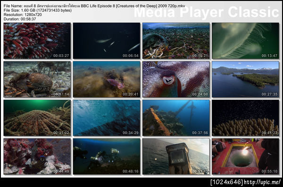Screen dimensions: 283x187
Task: Click the [1024x646] size label
Action: tap(227, 182)
